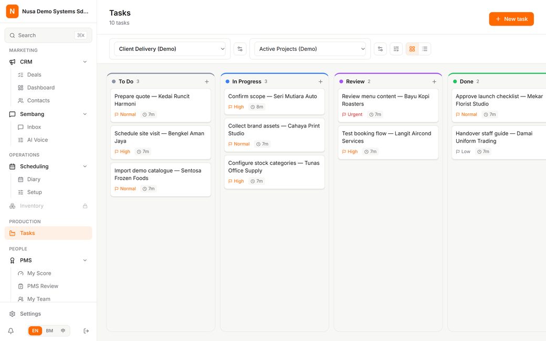
Task: Open card Configure stock categories — Tunas Office Supply
Action: click(275, 172)
